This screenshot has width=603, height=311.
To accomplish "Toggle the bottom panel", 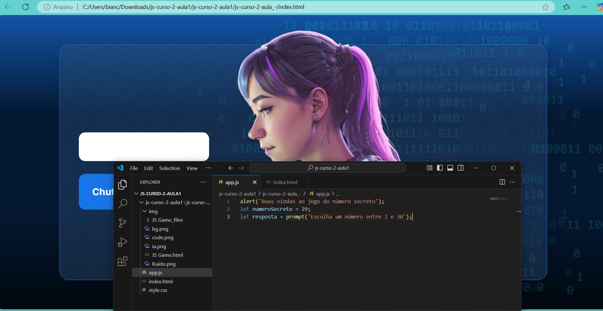I will [450, 168].
